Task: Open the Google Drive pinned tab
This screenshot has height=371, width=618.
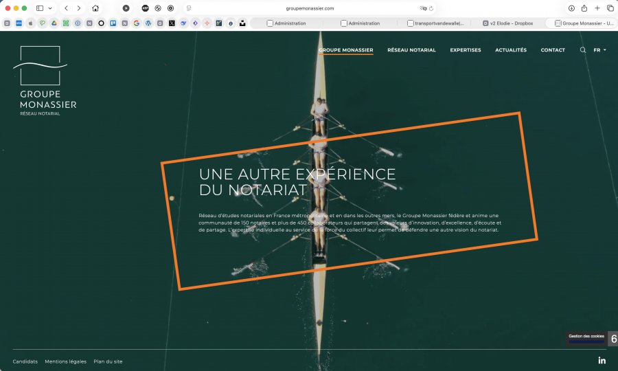Action: 54,23
